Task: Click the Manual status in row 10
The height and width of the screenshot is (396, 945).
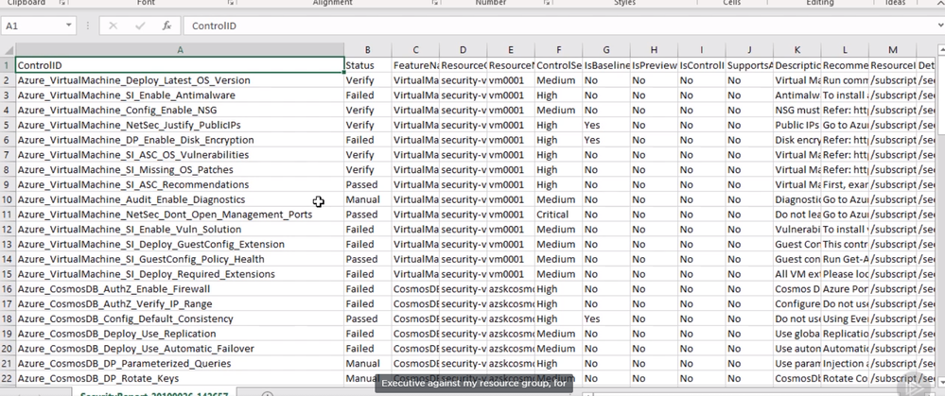Action: (368, 199)
